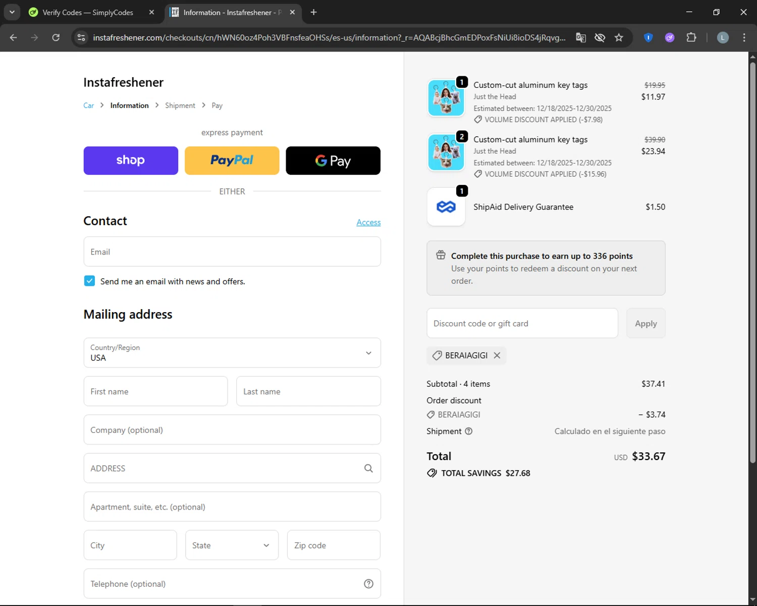Open the blue shield extension
Viewport: 757px width, 606px height.
[x=648, y=38]
